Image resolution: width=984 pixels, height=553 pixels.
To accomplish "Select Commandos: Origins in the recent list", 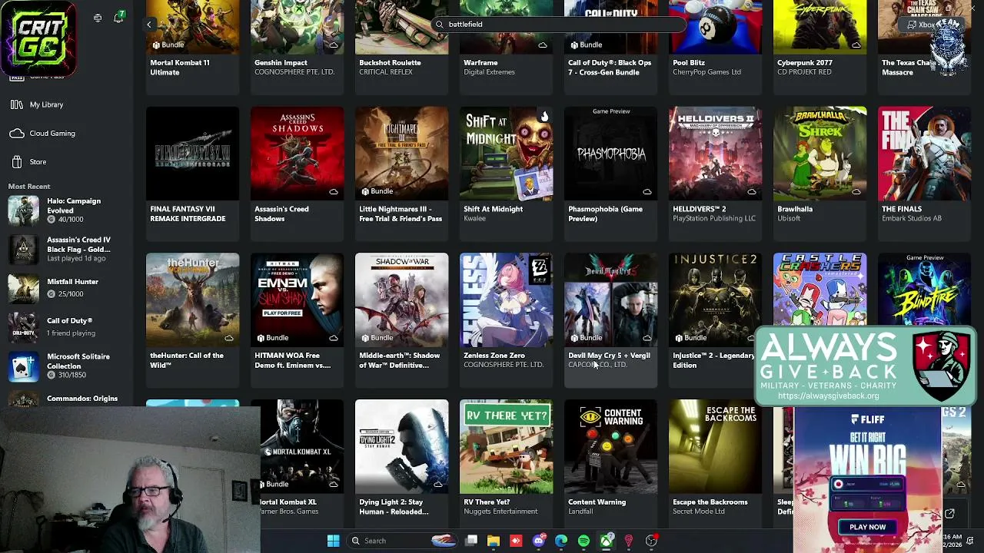I will 68,399.
